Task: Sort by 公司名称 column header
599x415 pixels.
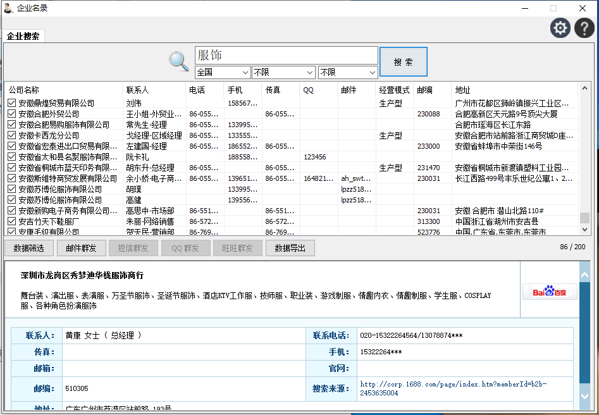Action: (x=63, y=90)
